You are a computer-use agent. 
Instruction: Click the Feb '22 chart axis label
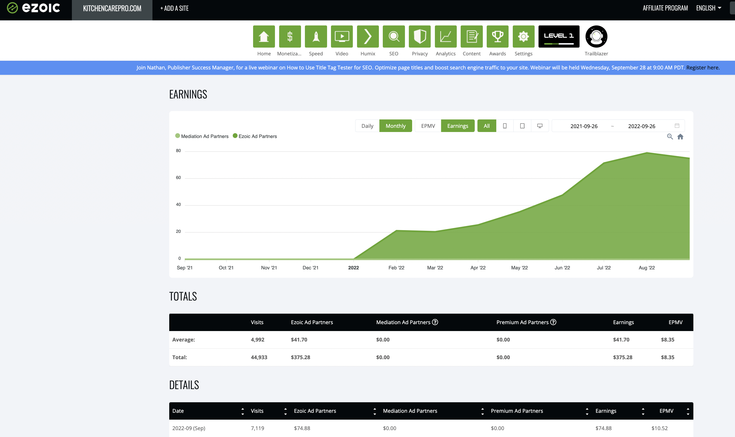click(396, 268)
